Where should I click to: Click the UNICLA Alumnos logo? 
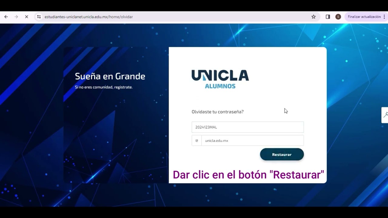[220, 79]
